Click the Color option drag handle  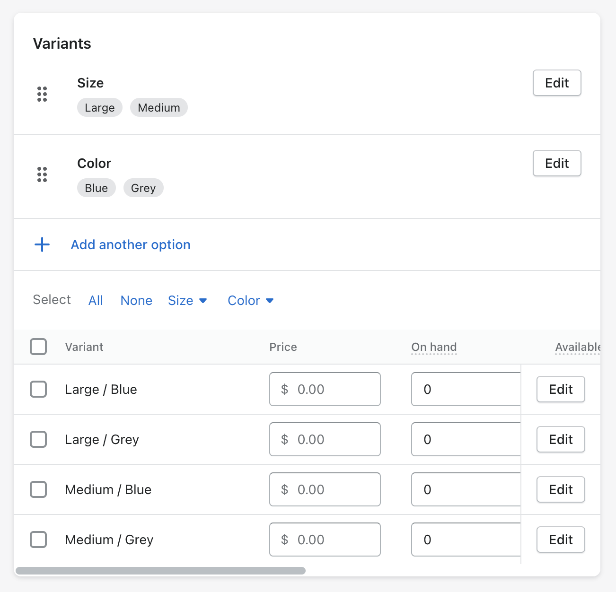click(x=42, y=174)
